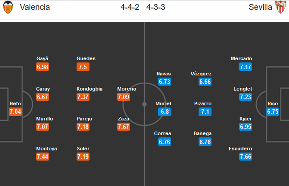Viewport: 289px width, 186px height.
Task: Click Pizarro's 7.1 rating badge
Action: pos(205,112)
